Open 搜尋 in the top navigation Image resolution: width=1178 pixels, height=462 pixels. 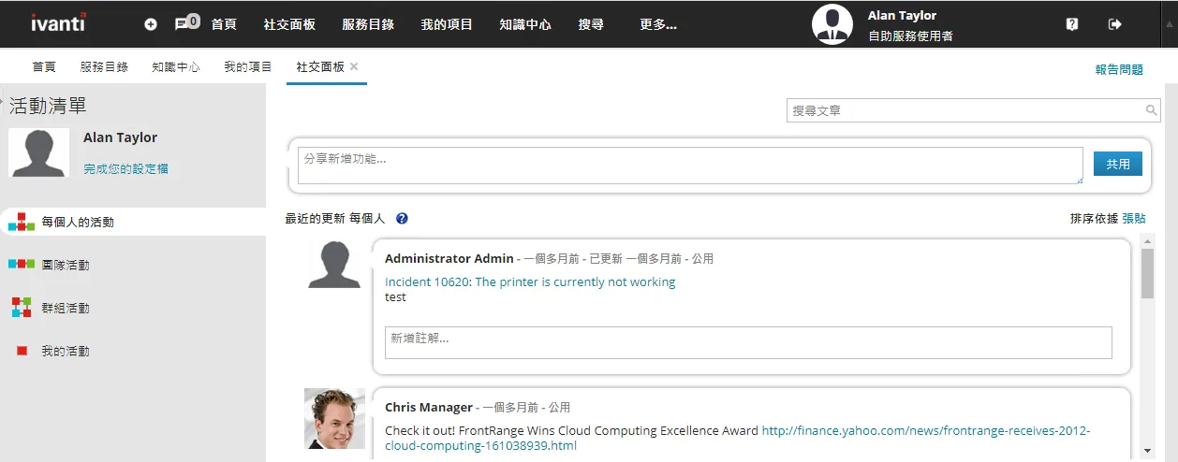coord(591,24)
